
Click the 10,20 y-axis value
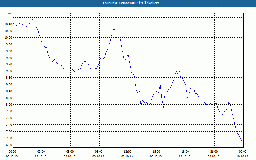coord(8,31)
